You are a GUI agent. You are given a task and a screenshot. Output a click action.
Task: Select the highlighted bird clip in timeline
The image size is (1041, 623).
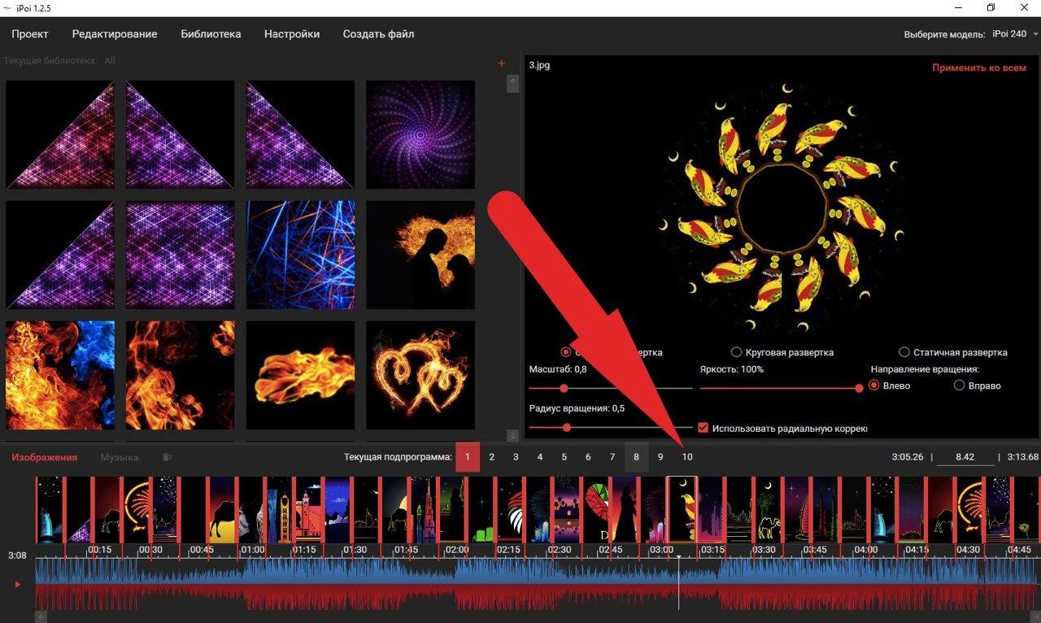pos(682,509)
